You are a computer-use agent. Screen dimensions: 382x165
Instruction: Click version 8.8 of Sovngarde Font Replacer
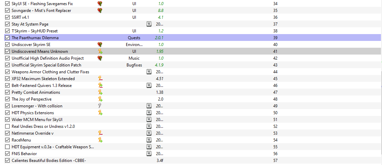[160, 11]
